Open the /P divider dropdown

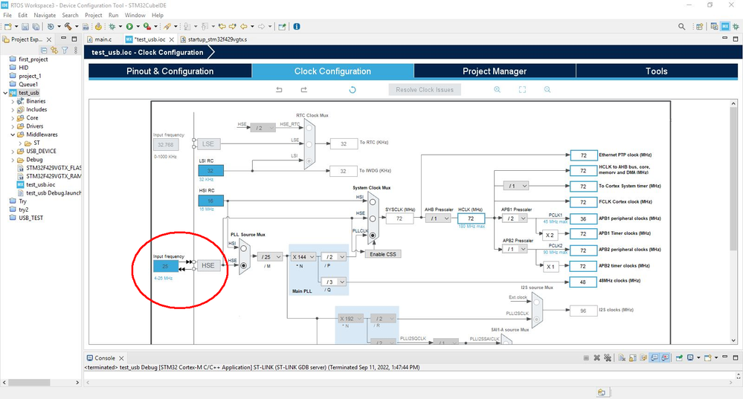(334, 257)
